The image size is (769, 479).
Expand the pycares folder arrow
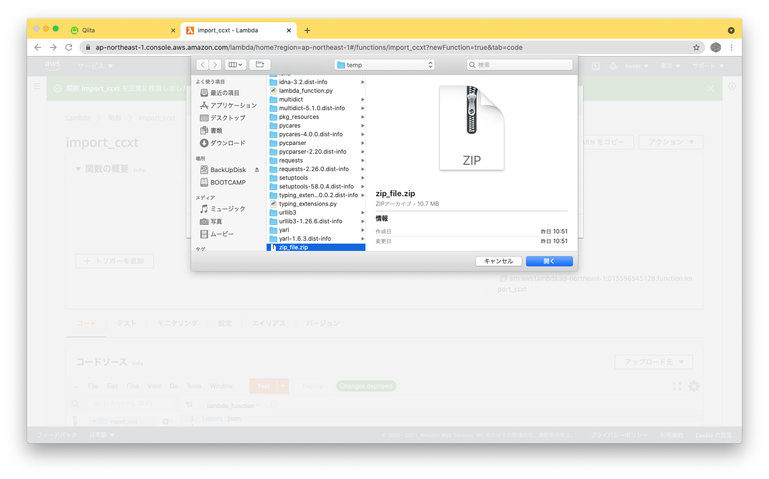click(x=362, y=126)
